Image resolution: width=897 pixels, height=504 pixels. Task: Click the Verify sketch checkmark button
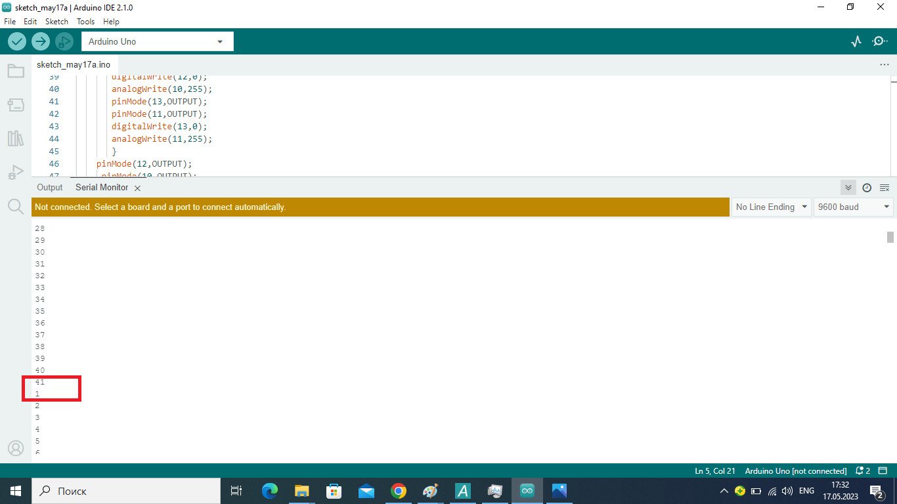pyautogui.click(x=17, y=41)
